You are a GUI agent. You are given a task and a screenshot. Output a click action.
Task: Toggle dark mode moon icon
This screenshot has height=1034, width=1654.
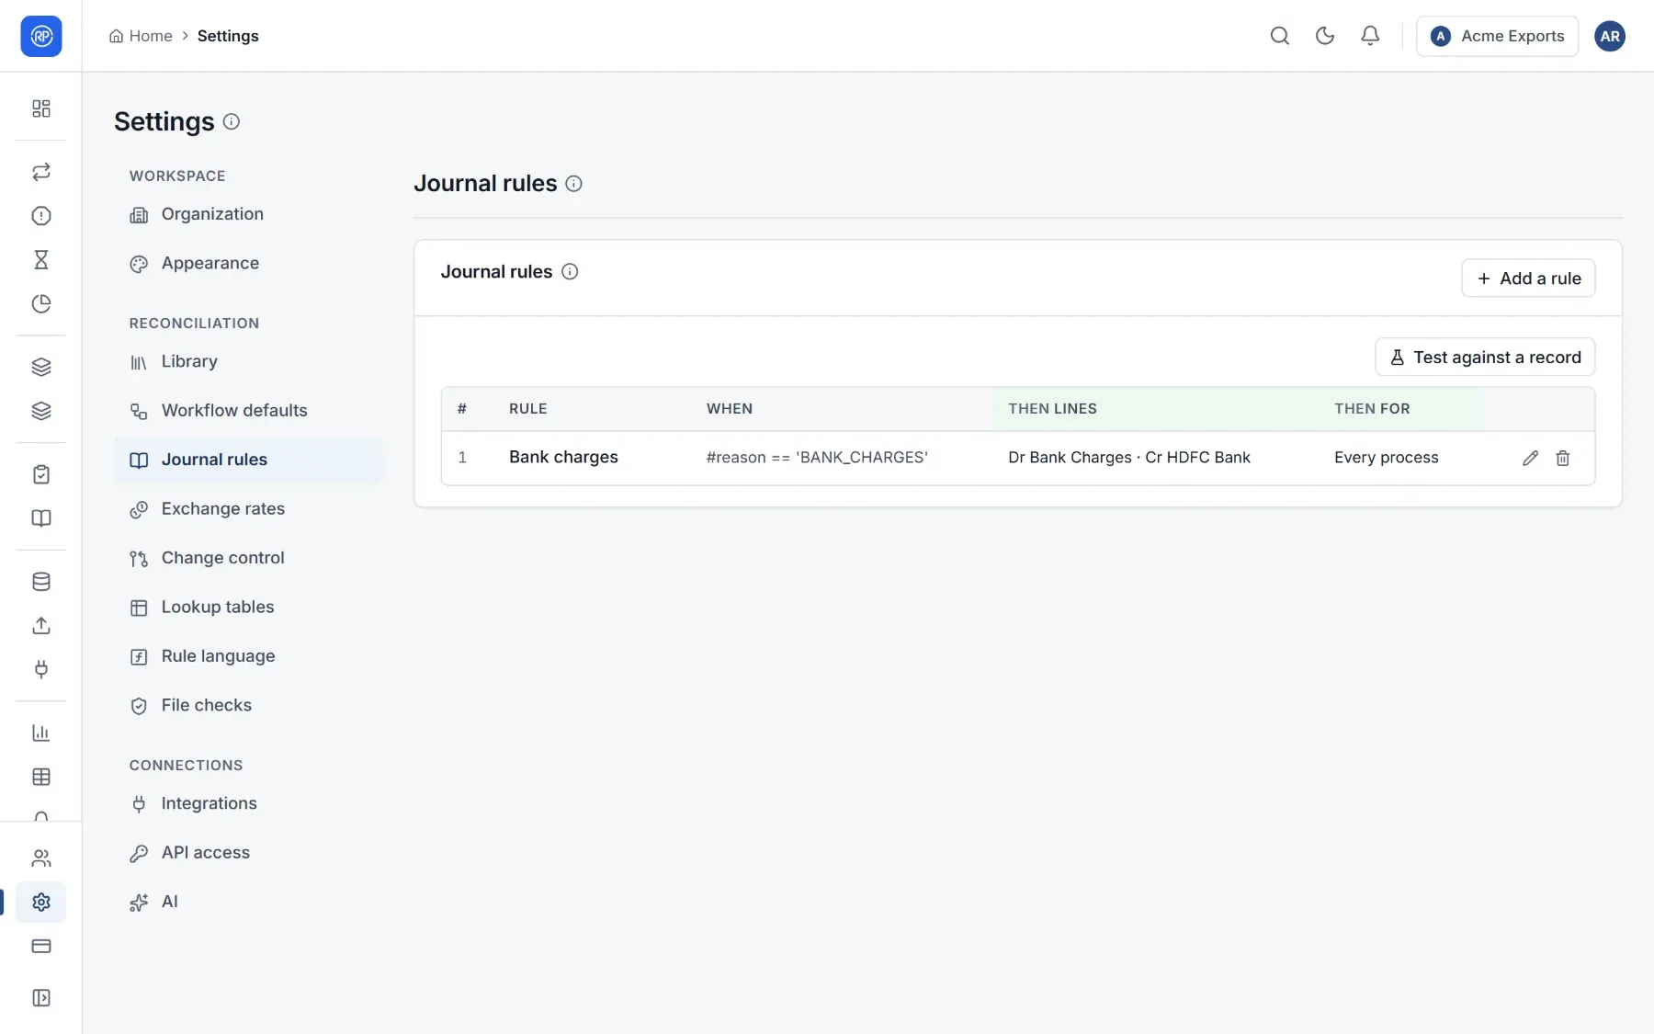pos(1324,36)
